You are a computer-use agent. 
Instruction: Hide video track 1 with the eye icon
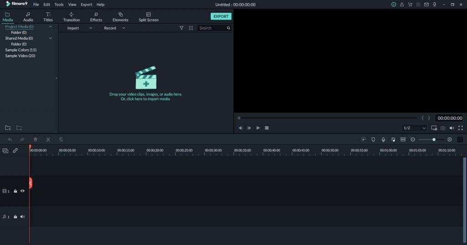pos(22,191)
